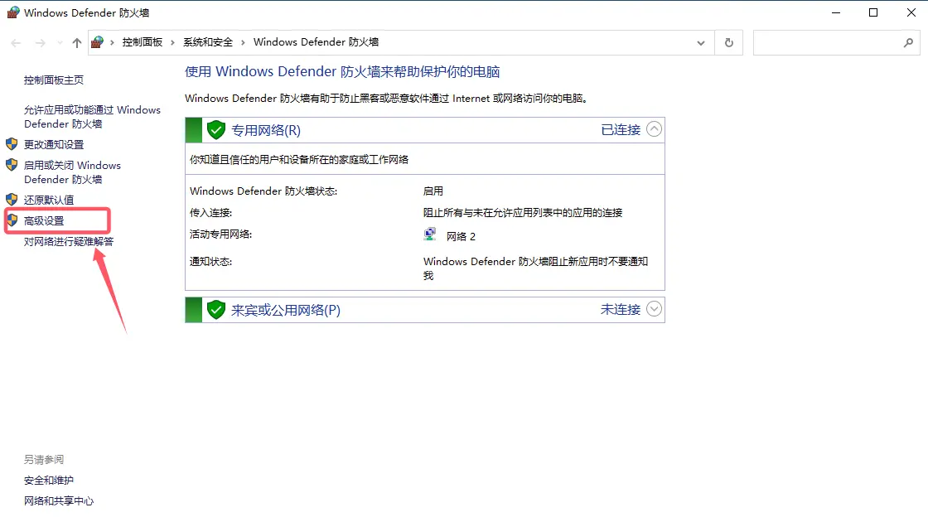This screenshot has width=928, height=522.
Task: Collapse the 专用网络 section with up chevron
Action: 654,129
